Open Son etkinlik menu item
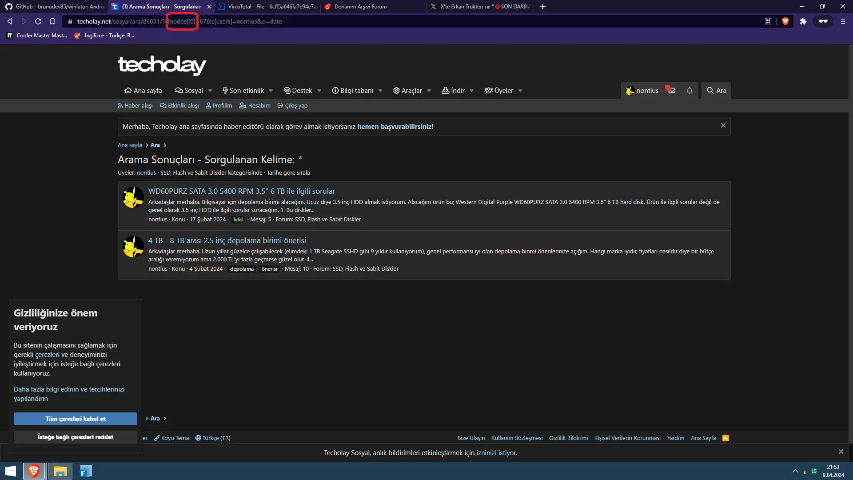Screen dimensions: 853x480 click(x=243, y=91)
